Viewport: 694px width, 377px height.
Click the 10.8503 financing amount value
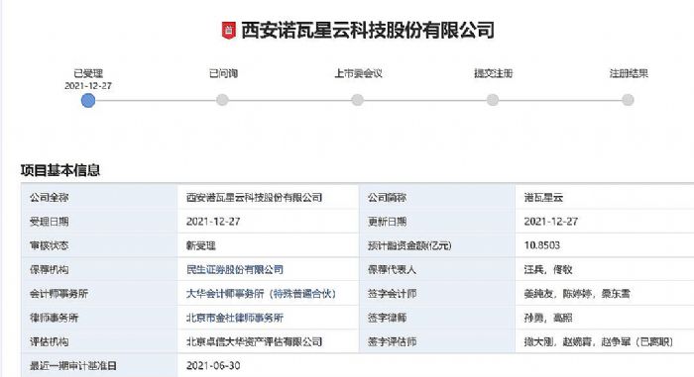(541, 245)
